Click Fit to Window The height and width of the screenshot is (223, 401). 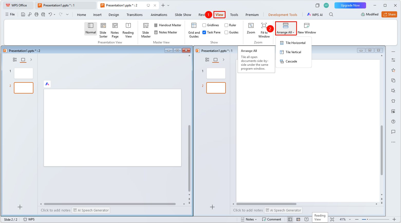pos(264,30)
